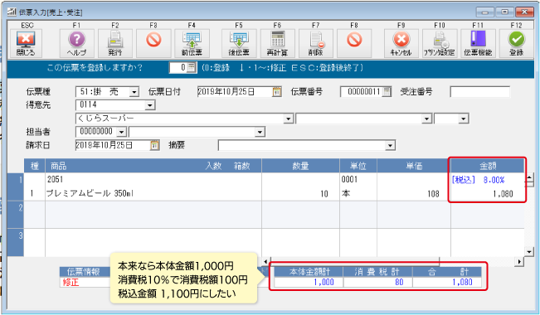Click the disabled F3 toolbar icon
This screenshot has height=315, width=540.
(x=153, y=43)
